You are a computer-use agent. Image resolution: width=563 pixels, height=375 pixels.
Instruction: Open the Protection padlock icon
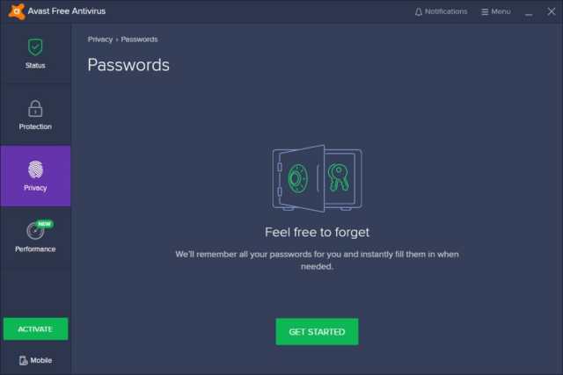click(35, 108)
